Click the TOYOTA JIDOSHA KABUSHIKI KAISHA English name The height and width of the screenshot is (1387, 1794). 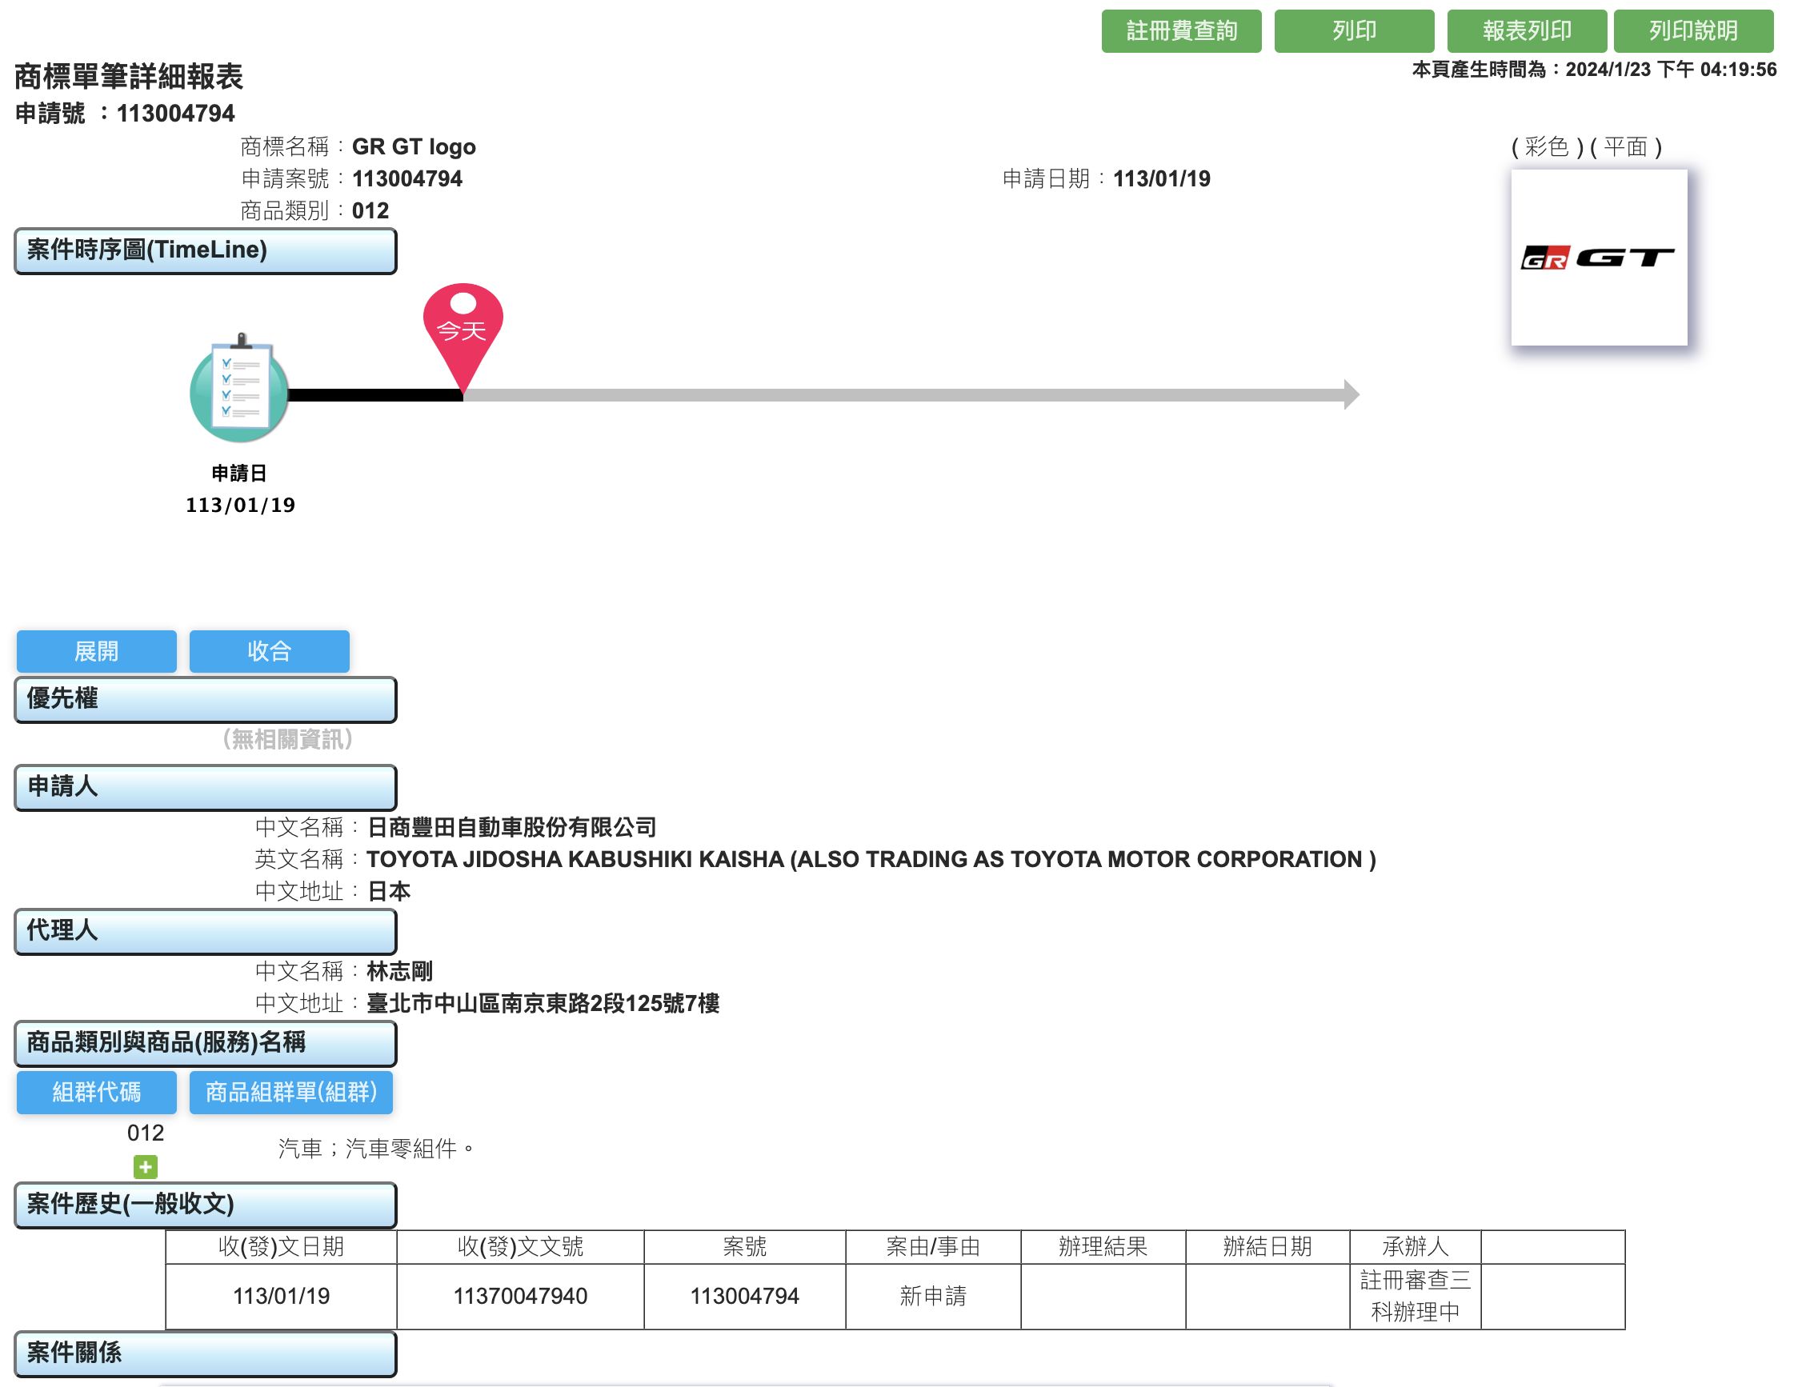pos(871,860)
